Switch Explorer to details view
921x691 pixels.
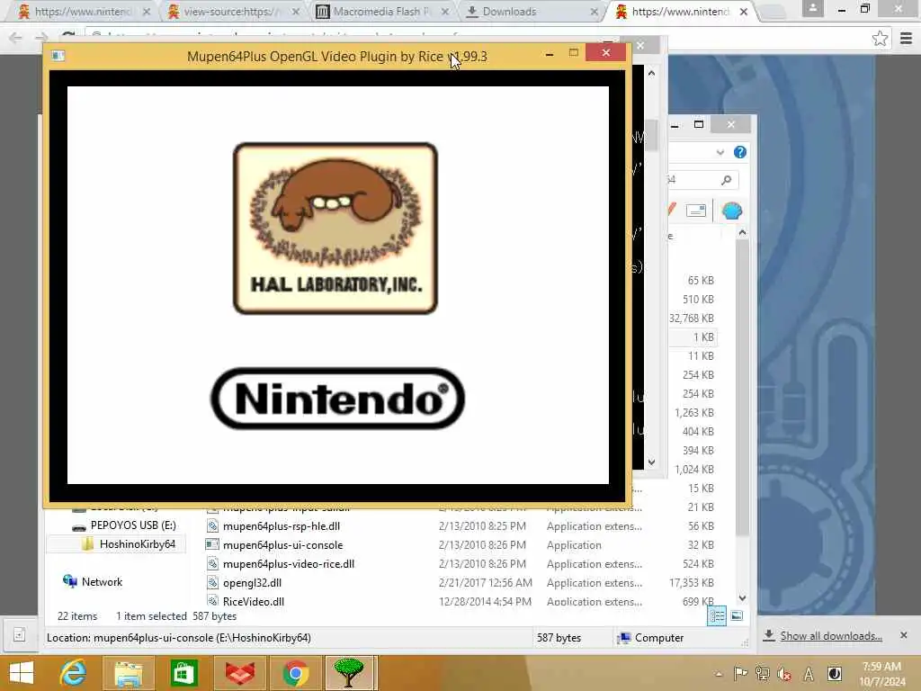[x=717, y=615]
